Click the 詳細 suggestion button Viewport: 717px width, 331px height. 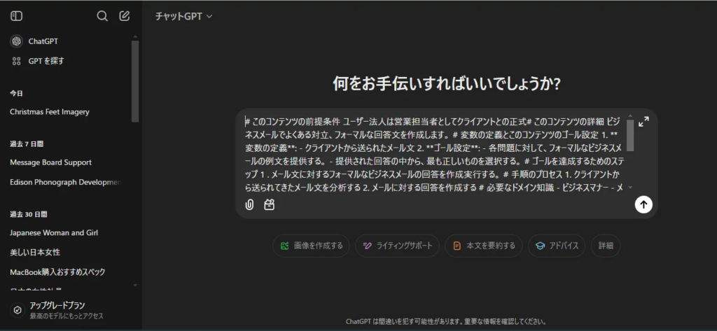click(x=606, y=246)
